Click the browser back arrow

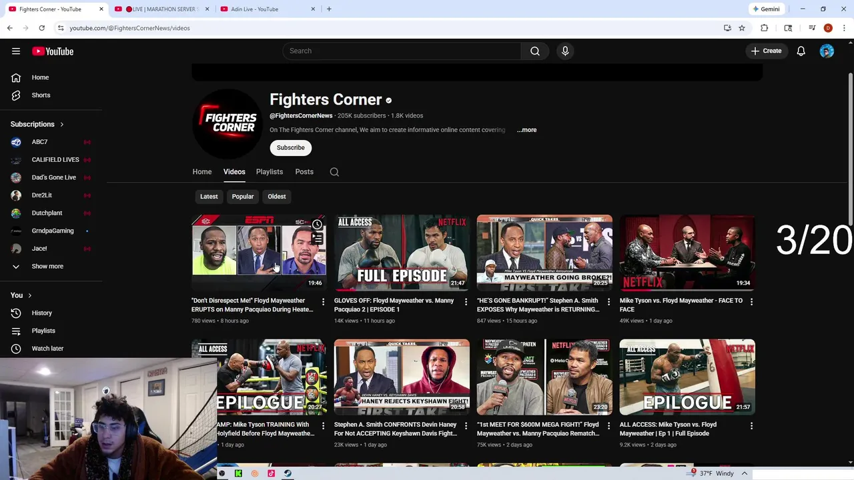click(10, 28)
